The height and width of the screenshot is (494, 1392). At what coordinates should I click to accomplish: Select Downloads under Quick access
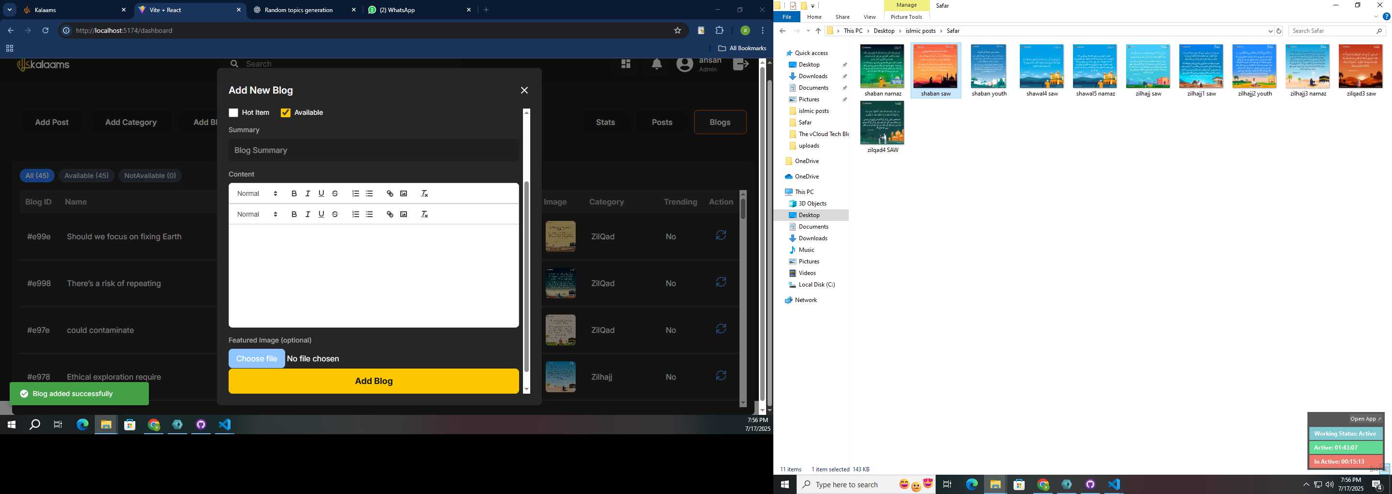[x=812, y=76]
